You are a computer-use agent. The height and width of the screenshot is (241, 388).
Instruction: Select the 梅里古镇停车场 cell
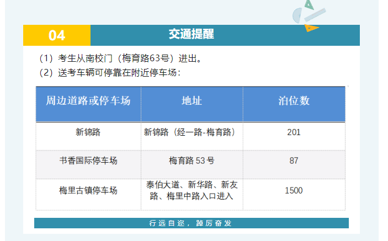click(88, 190)
